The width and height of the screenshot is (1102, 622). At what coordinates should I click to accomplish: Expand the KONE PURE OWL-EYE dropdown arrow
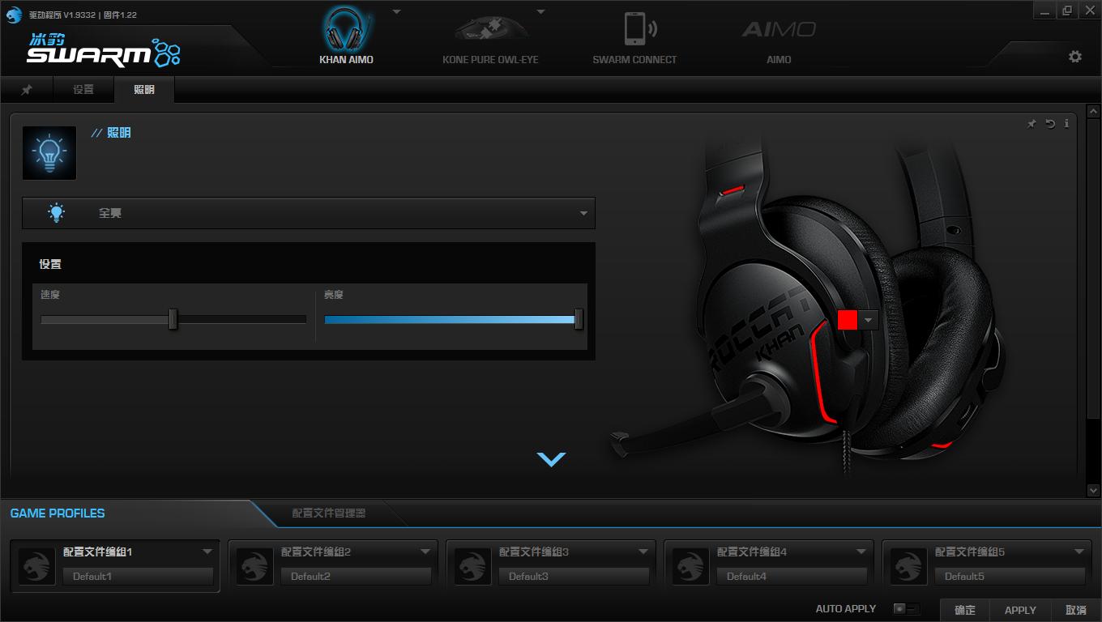pyautogui.click(x=540, y=12)
